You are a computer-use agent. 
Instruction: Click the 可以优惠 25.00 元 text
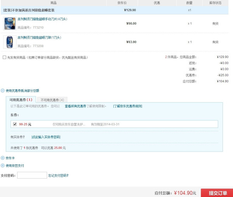tap(53, 148)
